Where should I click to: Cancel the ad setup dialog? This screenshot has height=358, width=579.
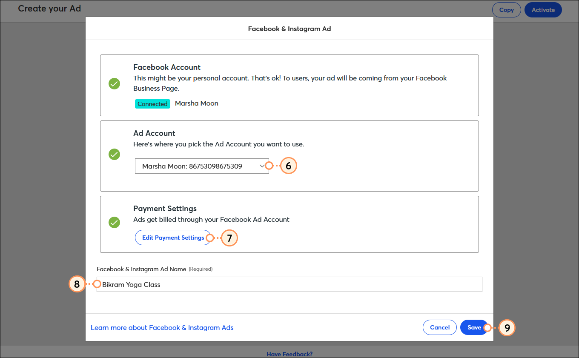(x=440, y=327)
